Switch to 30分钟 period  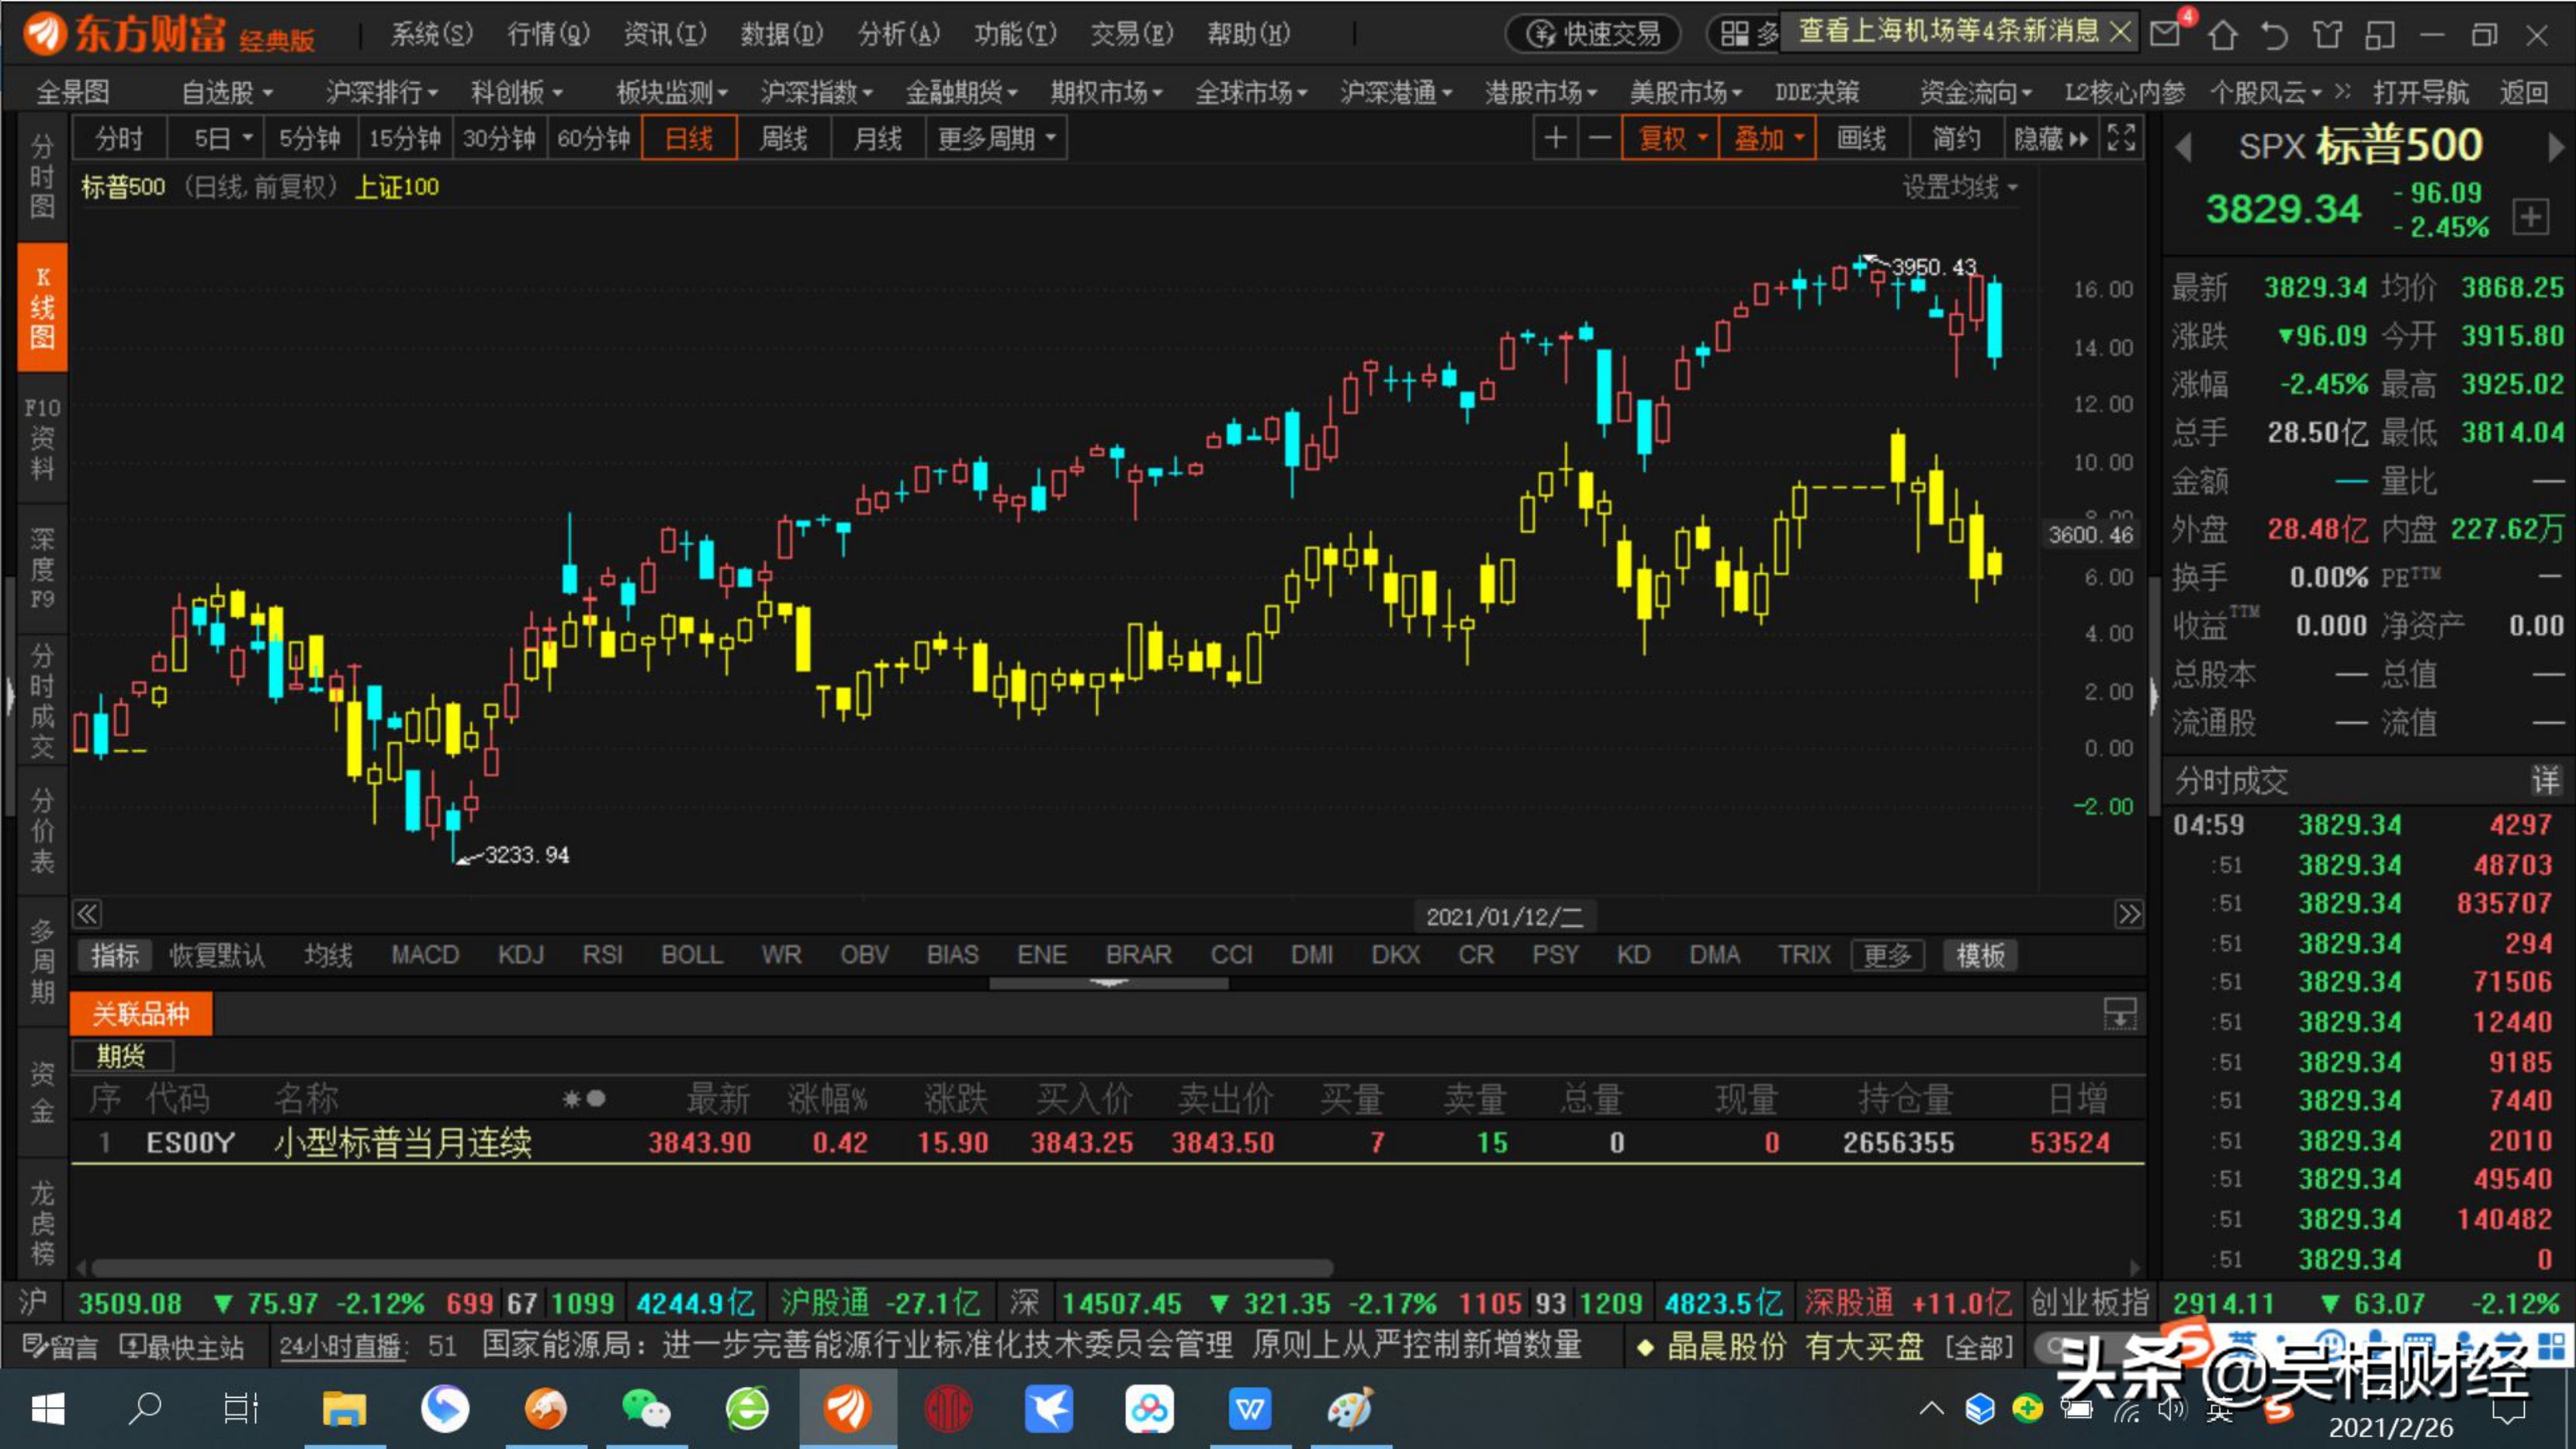pos(499,138)
